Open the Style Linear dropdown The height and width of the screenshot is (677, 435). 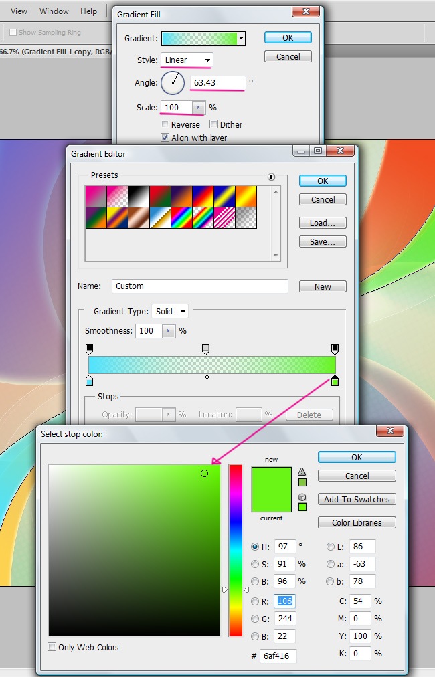click(x=187, y=60)
